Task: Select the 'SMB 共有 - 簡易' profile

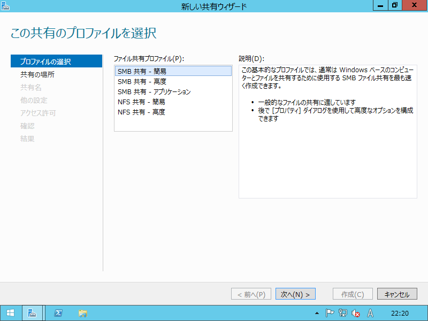Action: 173,71
